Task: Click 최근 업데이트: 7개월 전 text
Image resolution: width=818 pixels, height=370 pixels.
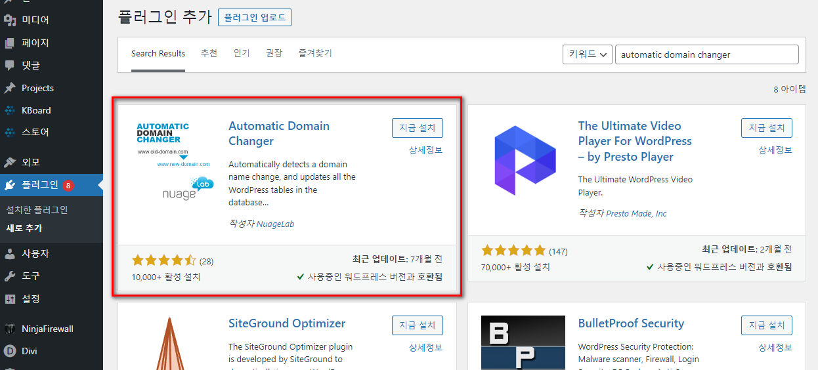Action: pos(397,260)
